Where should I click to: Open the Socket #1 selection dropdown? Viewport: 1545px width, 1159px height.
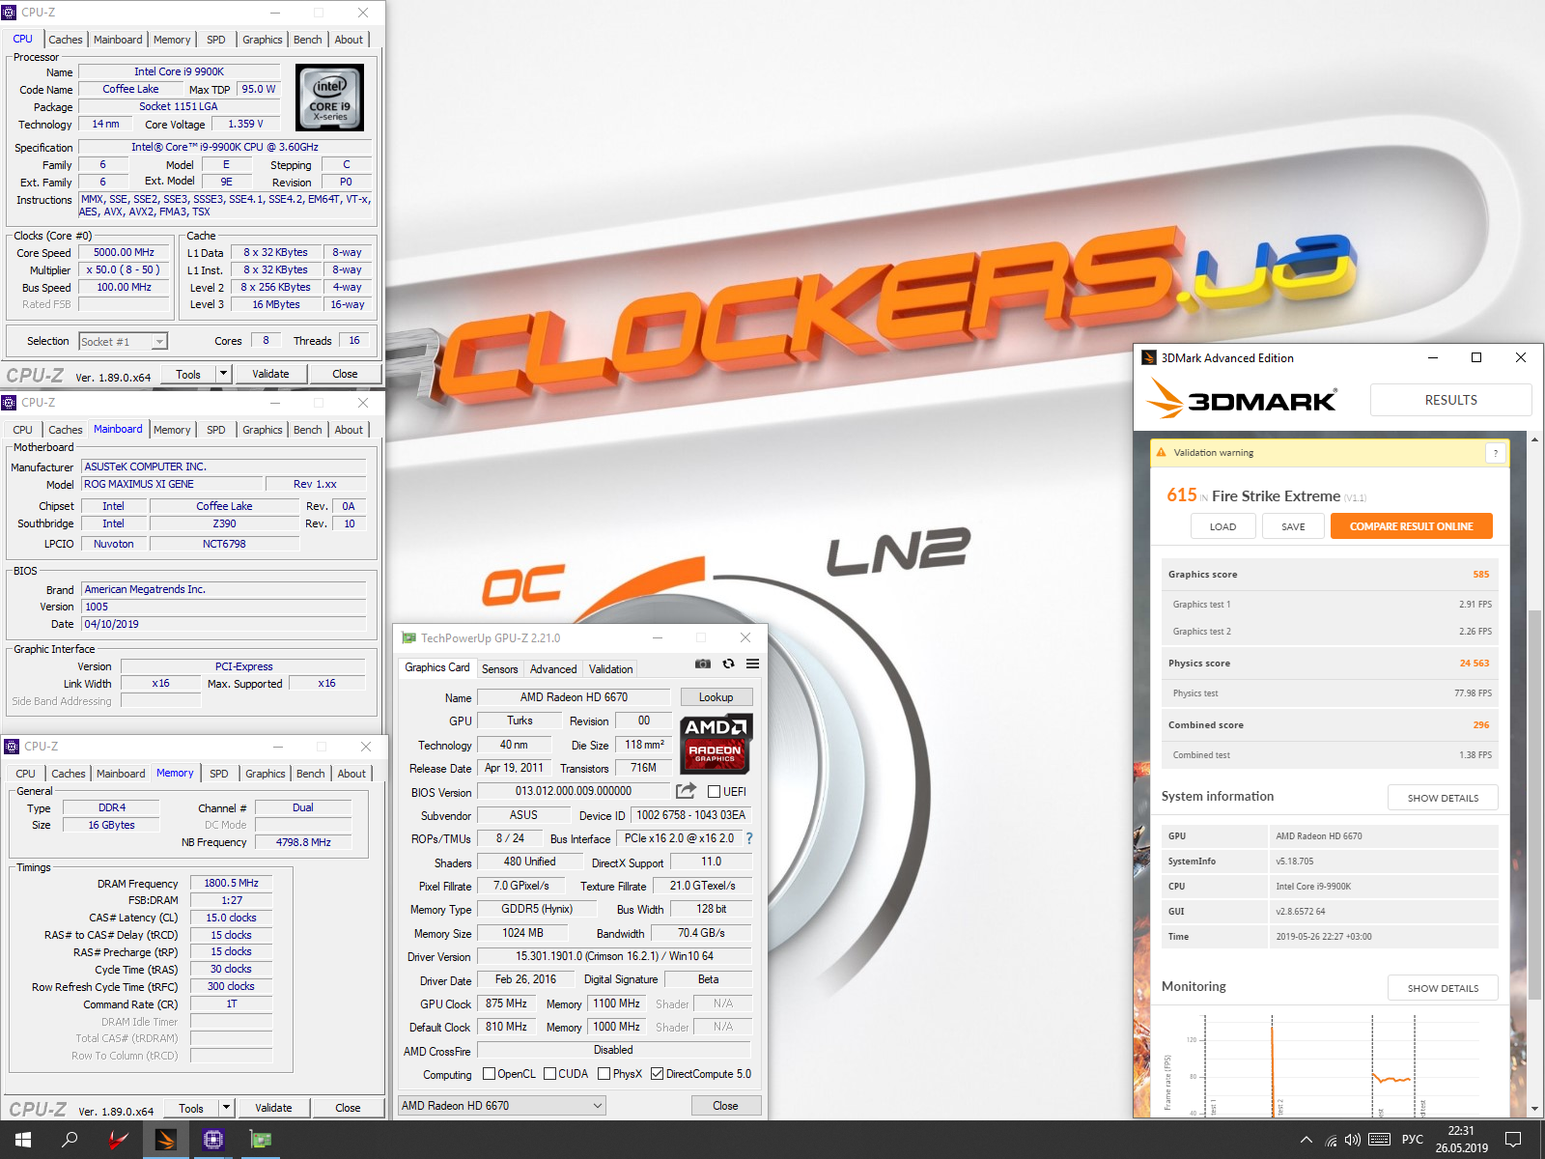(x=123, y=341)
